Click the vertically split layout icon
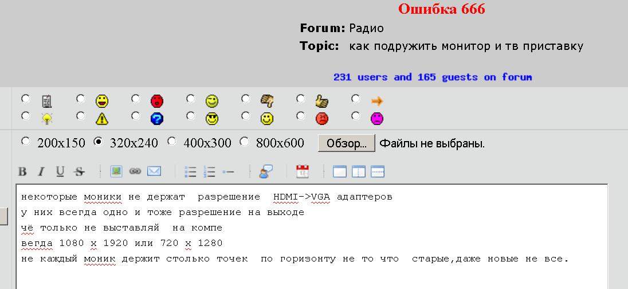This screenshot has width=628, height=289. tap(359, 171)
